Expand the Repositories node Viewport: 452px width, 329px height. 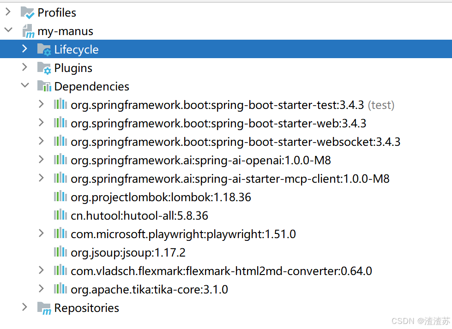25,307
